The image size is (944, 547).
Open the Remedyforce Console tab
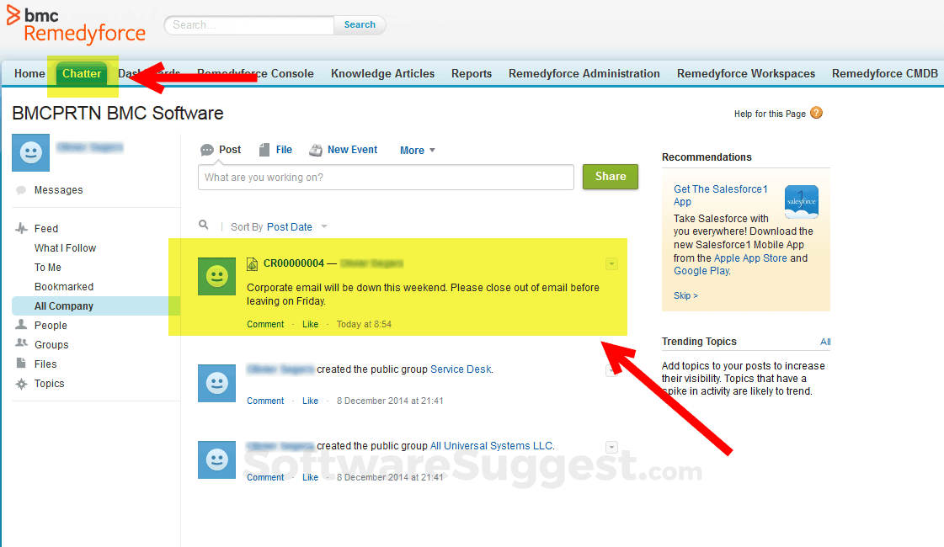[x=255, y=73]
